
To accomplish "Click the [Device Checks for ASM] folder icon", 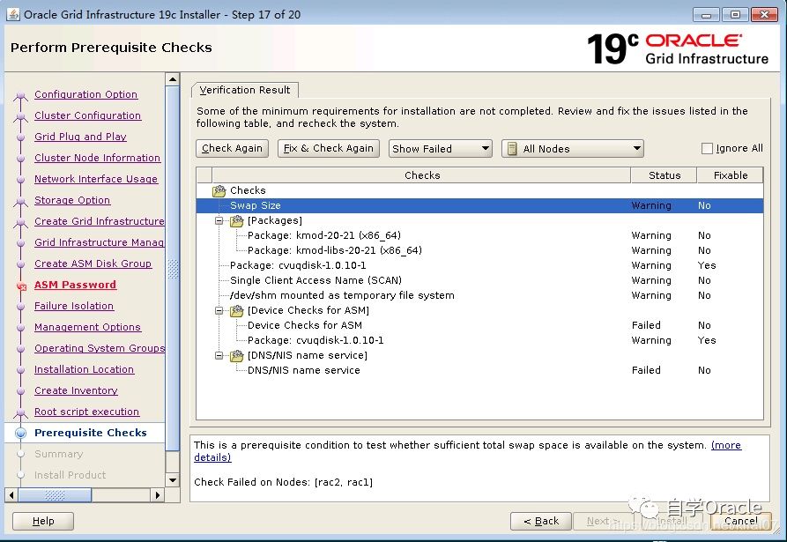I will pos(237,310).
